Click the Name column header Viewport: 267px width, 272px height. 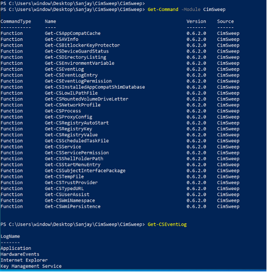[50, 22]
